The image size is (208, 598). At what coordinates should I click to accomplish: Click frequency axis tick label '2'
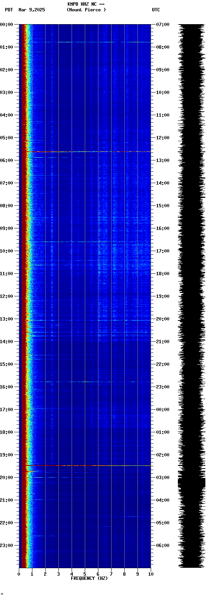click(45, 574)
